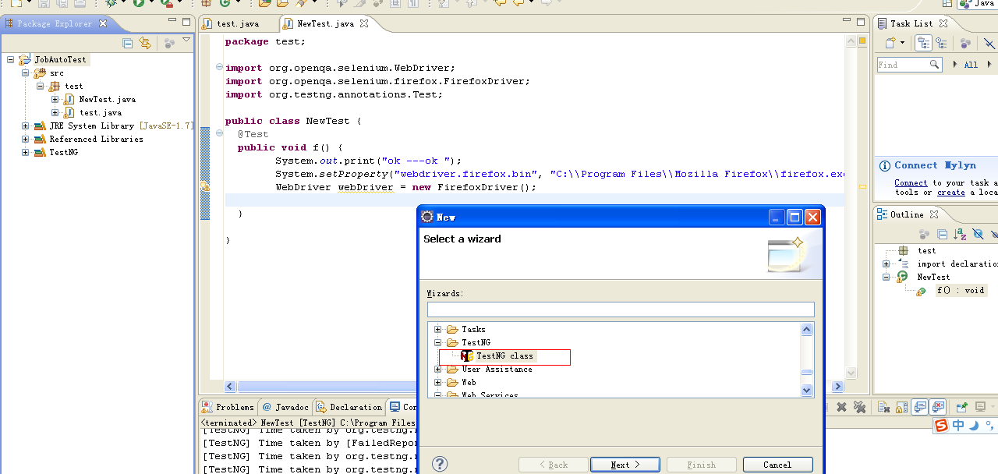The height and width of the screenshot is (474, 998).
Task: Toggle Scheduled presentation in Task List
Action: pos(941,43)
